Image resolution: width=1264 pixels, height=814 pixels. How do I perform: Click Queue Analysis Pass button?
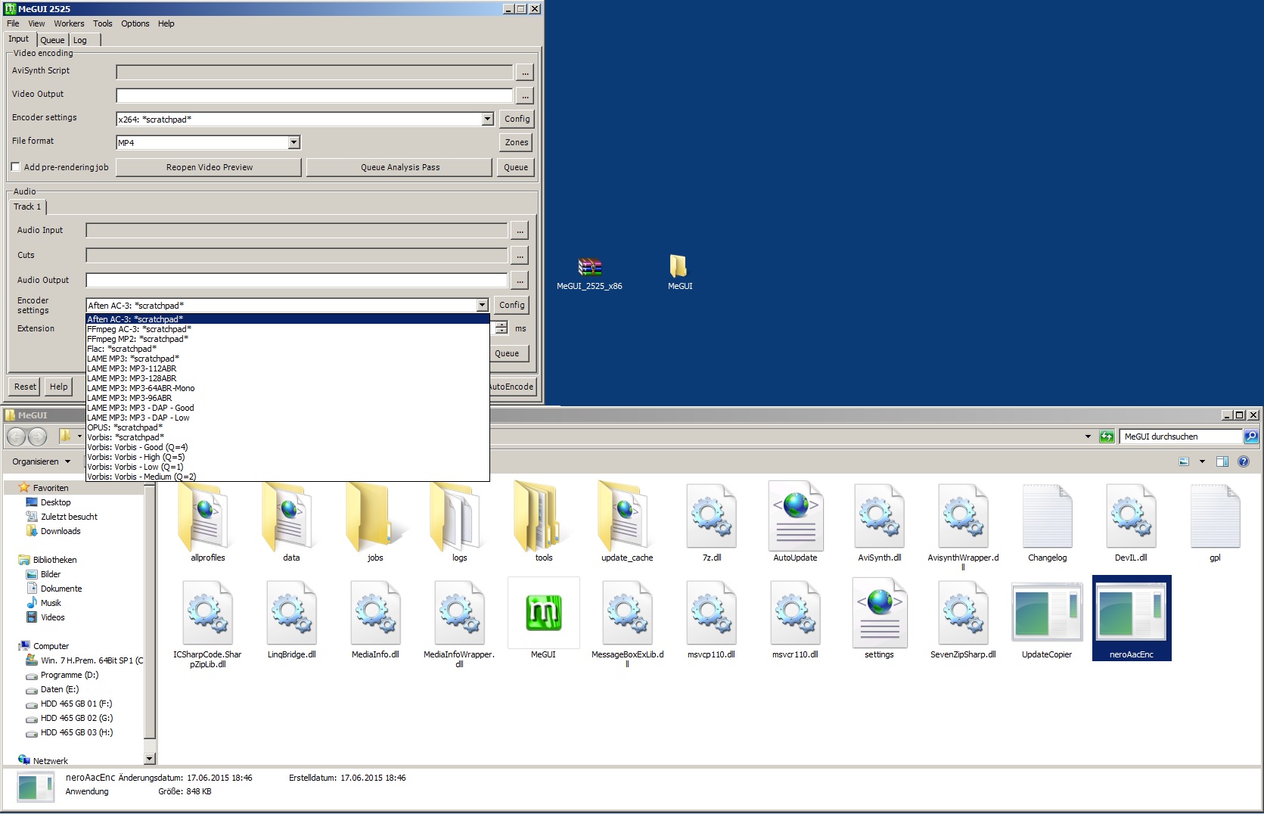tap(400, 167)
